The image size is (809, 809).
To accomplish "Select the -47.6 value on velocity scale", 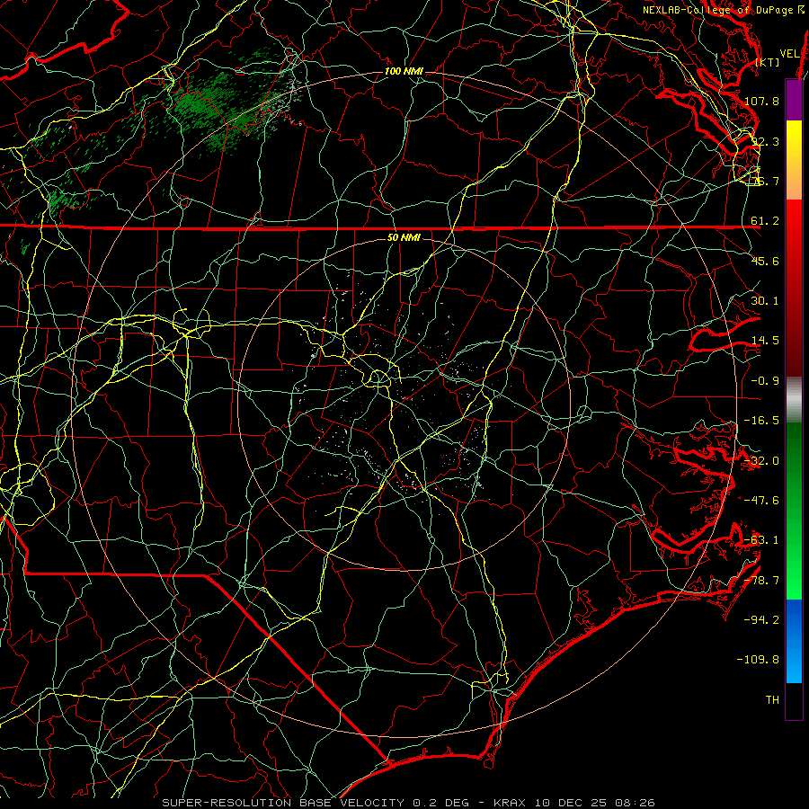I will point(761,501).
